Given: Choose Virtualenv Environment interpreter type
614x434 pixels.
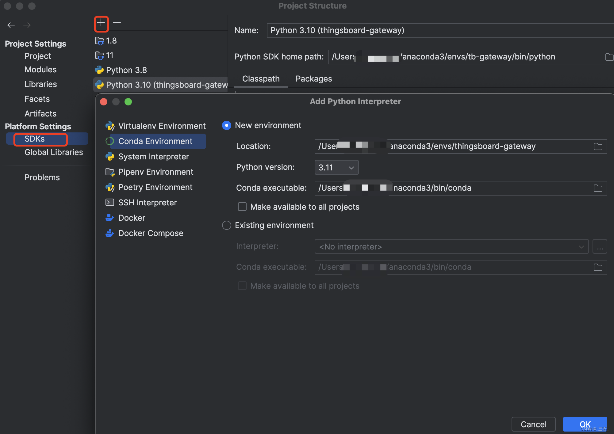Looking at the screenshot, I should coord(155,126).
